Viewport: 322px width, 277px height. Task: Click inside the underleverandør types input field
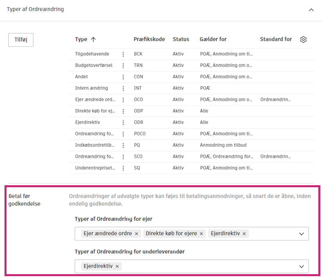(205, 266)
